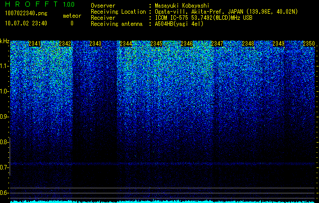Viewport: 319px width, 203px height.
Task: Click time marker 2345
Action: tap(156, 44)
